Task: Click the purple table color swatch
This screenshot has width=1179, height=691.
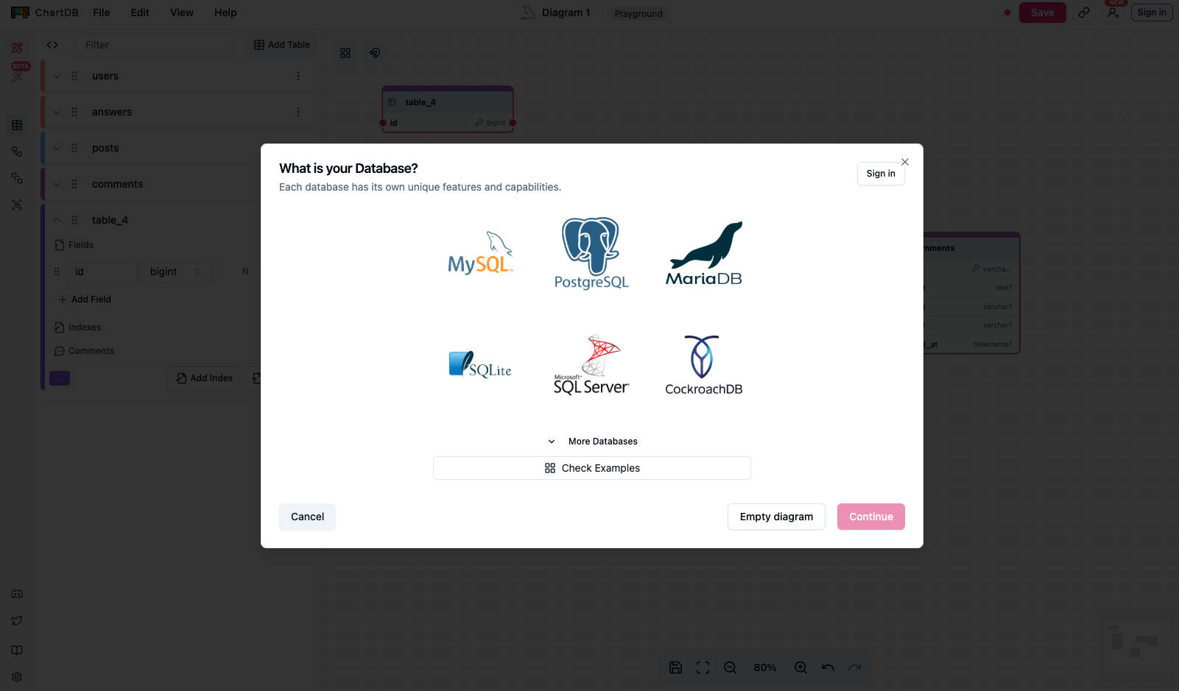Action: pyautogui.click(x=60, y=378)
